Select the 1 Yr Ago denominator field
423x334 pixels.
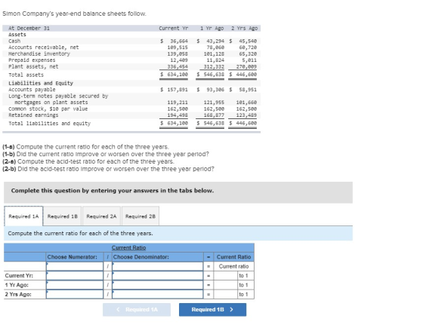tap(158, 285)
